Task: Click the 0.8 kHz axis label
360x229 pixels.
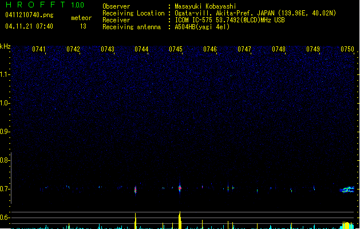Action: click(5, 160)
